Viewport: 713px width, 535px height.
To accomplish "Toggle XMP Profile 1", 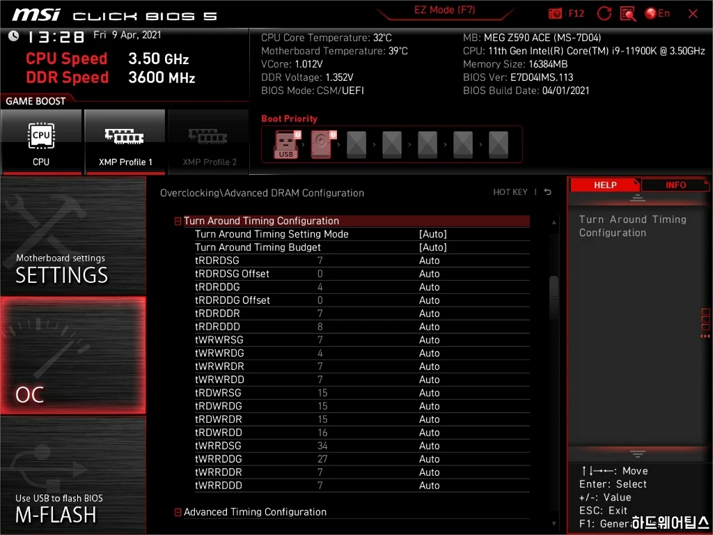I will click(x=125, y=142).
